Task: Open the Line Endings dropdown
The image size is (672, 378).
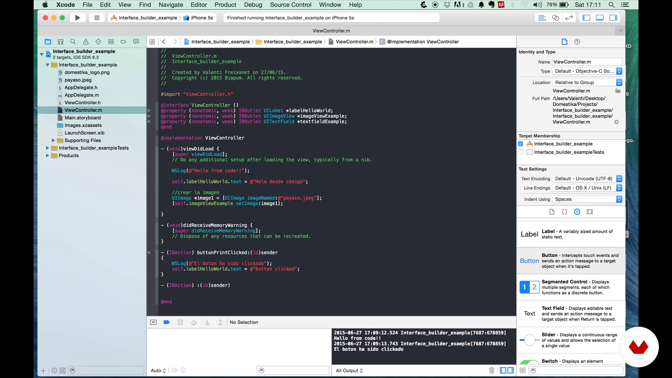Action: pyautogui.click(x=587, y=188)
